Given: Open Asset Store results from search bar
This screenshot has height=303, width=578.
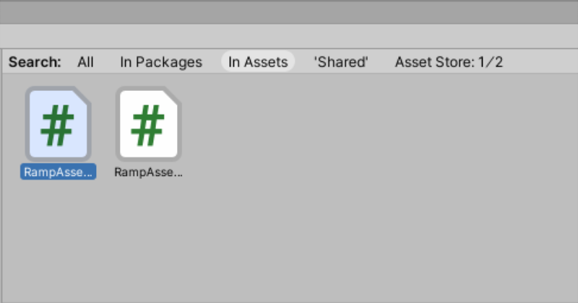Looking at the screenshot, I should point(449,62).
